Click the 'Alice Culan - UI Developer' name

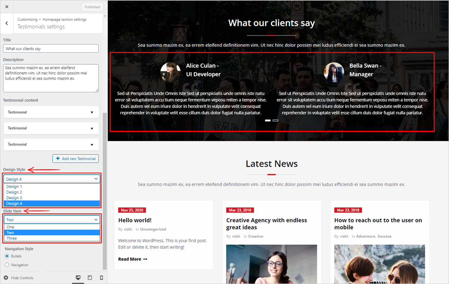[204, 70]
